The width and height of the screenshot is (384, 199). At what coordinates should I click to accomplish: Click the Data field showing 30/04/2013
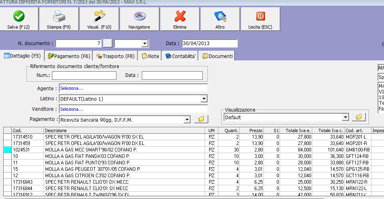tap(209, 44)
